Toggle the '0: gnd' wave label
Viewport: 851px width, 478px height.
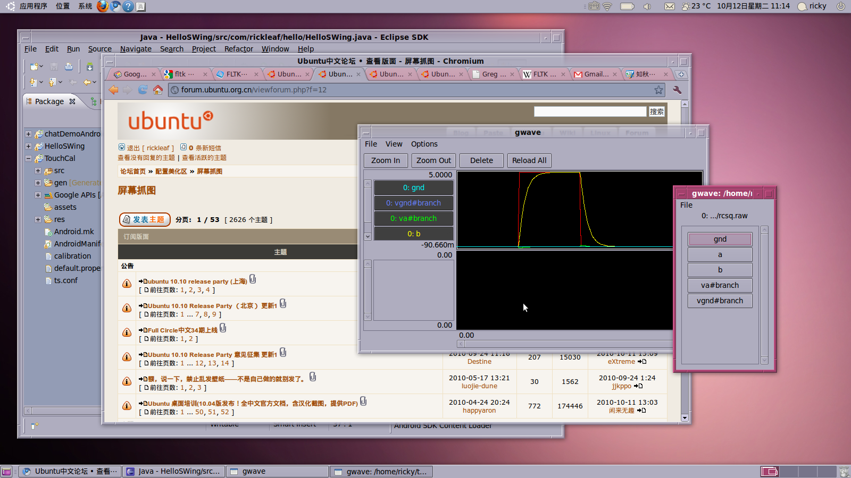point(414,187)
